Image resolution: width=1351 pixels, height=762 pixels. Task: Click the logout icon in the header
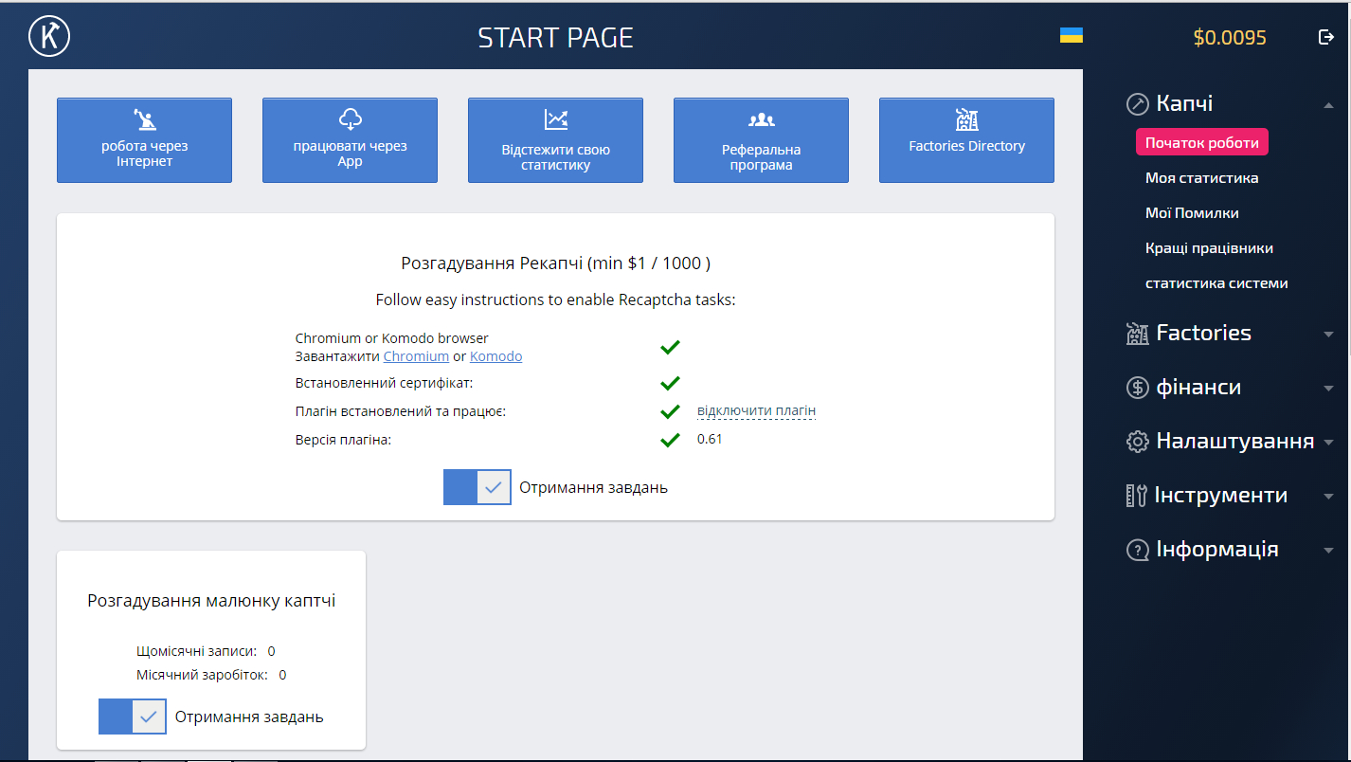point(1326,37)
